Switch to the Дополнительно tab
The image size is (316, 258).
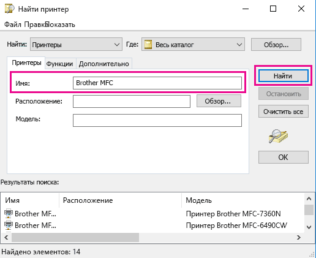tap(104, 64)
